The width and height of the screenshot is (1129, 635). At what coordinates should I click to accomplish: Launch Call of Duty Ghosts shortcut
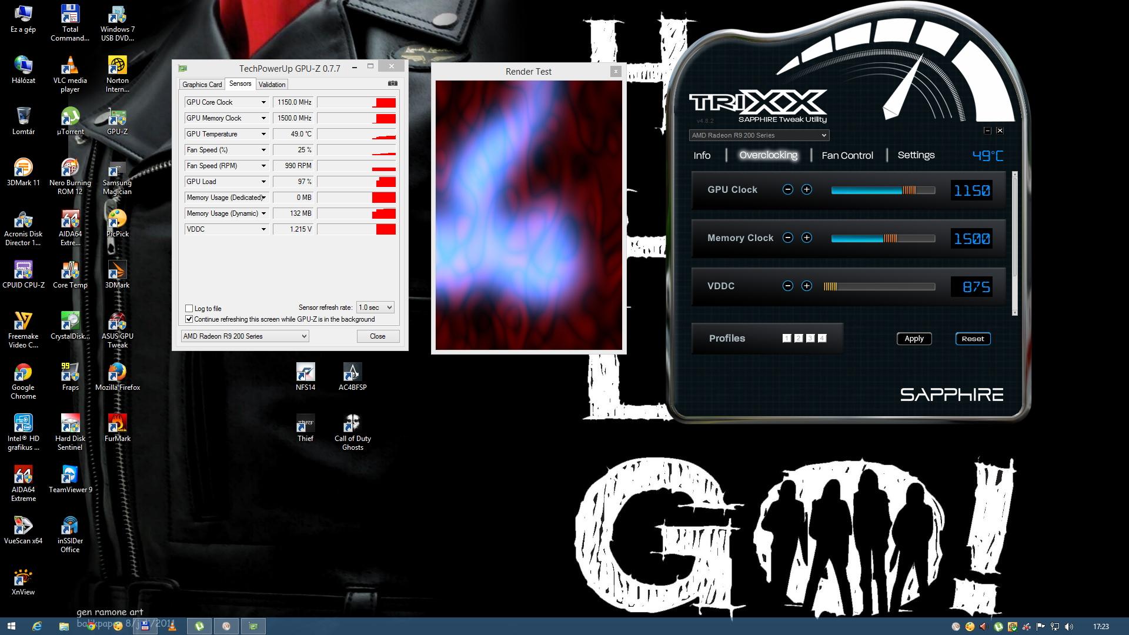[x=353, y=432]
